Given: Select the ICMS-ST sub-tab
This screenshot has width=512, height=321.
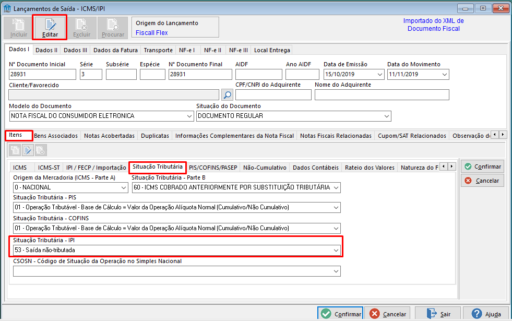Looking at the screenshot, I should tap(49, 168).
